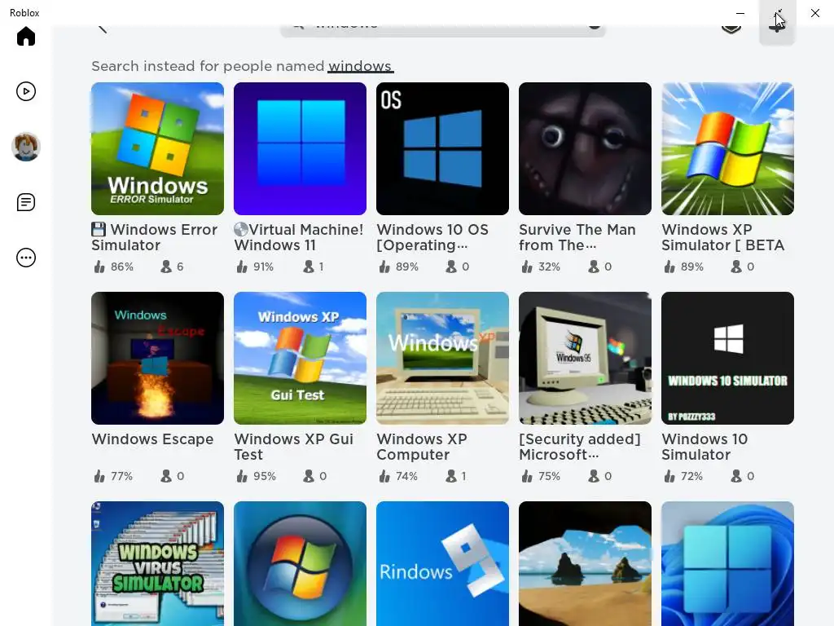Click the Windows 10 Simulator title

(705, 447)
